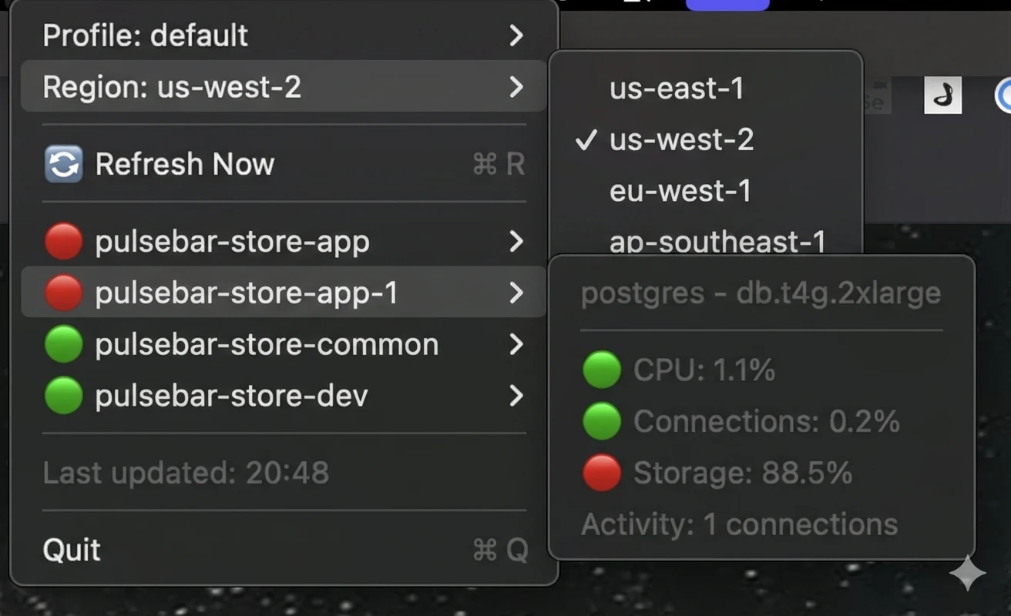This screenshot has height=616, width=1011.
Task: Click red status dot for pulsebar-store-app-1
Action: tap(63, 293)
